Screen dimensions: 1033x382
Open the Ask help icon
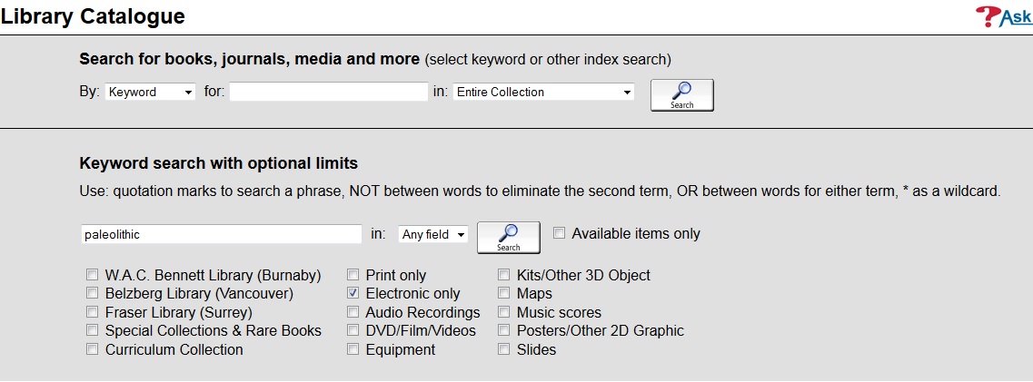(x=1004, y=16)
